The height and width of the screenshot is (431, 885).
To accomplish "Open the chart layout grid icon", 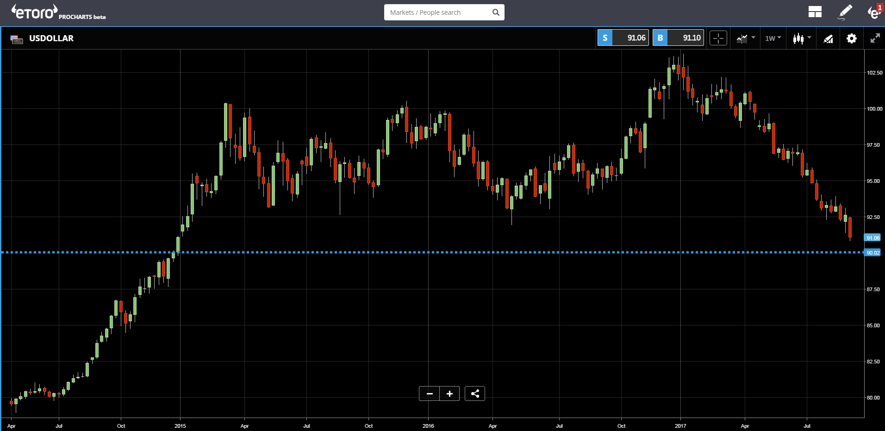I will pyautogui.click(x=815, y=12).
